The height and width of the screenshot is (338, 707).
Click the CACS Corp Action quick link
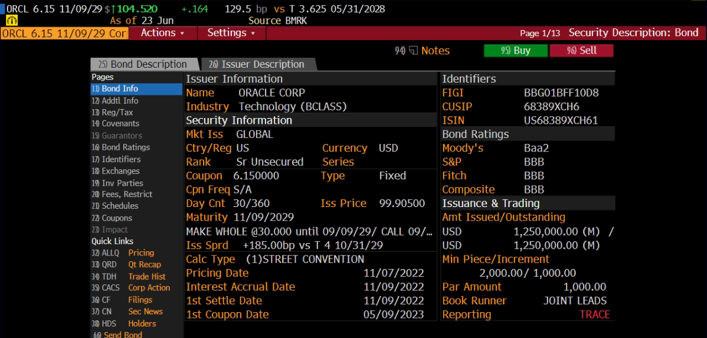tap(131, 288)
